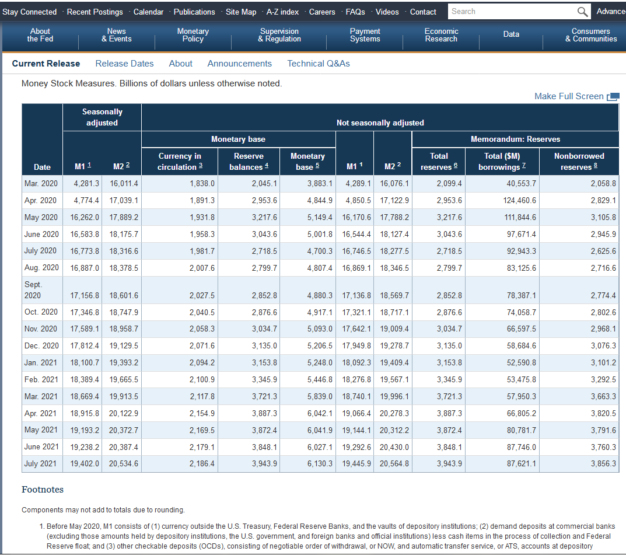Open the Careers link in top bar
Image resolution: width=626 pixels, height=555 pixels.
tap(322, 12)
